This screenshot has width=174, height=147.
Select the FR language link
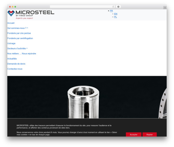[111, 11]
